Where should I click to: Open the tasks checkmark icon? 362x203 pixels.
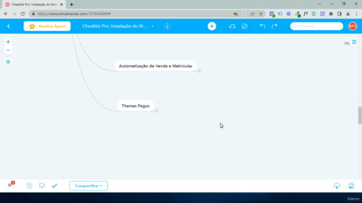pyautogui.click(x=54, y=186)
